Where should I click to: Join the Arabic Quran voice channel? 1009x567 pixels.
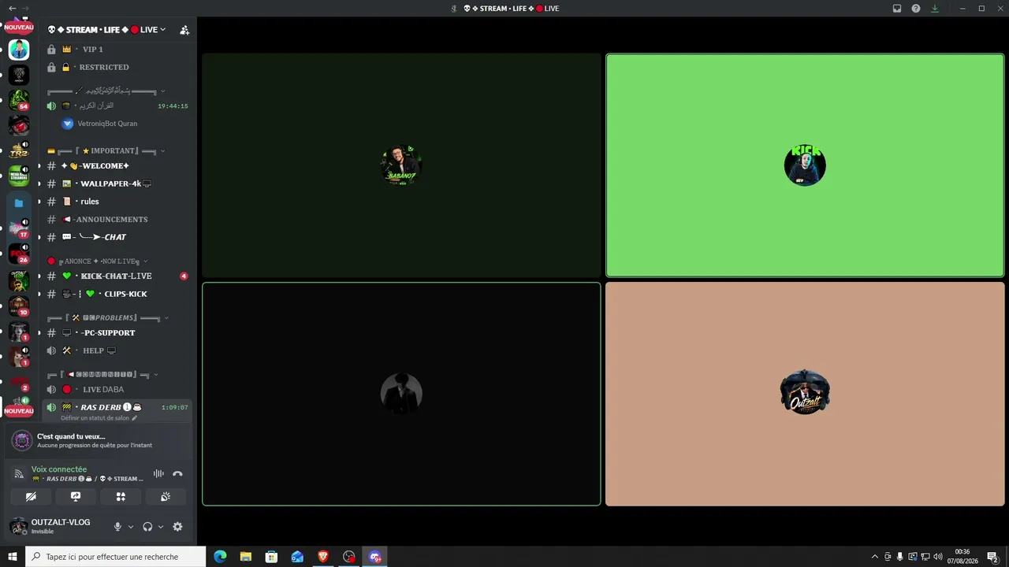[x=117, y=106]
